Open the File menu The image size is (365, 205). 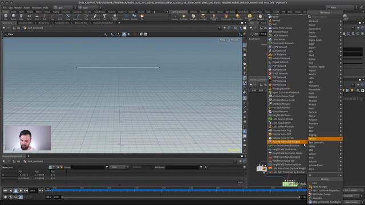[x=5, y=7]
